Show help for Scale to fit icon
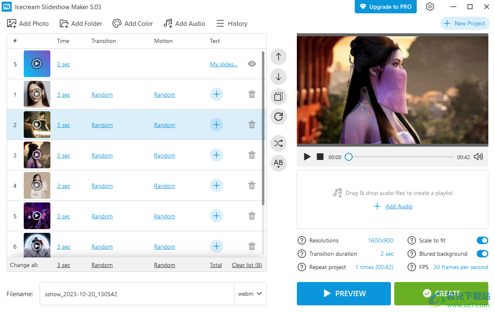The width and height of the screenshot is (495, 312). click(x=412, y=240)
